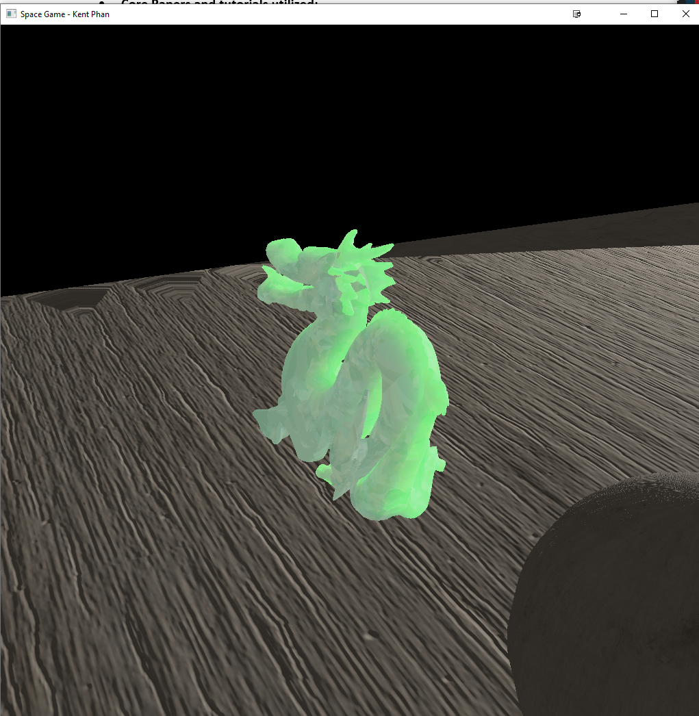Click the 'Space Game - Kent Phan' title text

(x=65, y=14)
